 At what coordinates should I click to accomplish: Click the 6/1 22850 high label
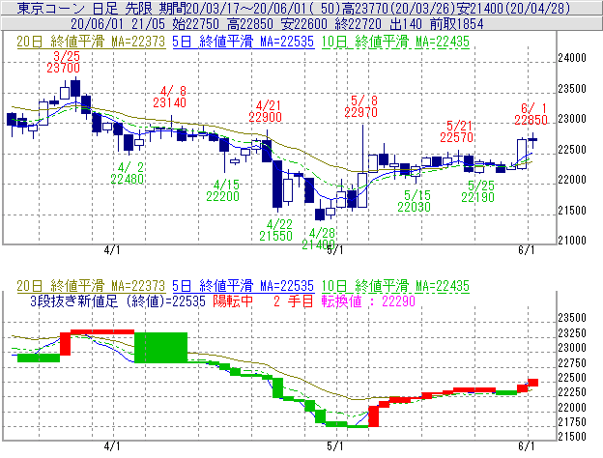click(x=531, y=114)
